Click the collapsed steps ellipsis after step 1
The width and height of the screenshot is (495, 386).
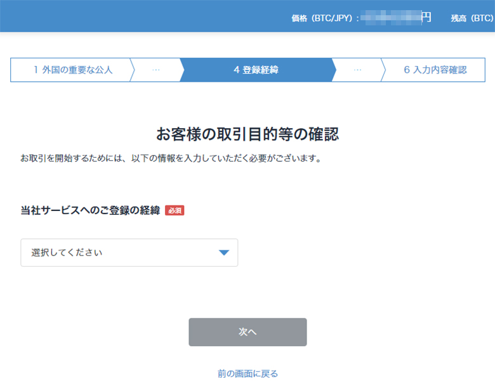(156, 70)
